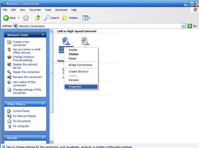Open the Back button history dropdown arrow
The width and height of the screenshot is (199, 148).
click(x=19, y=18)
